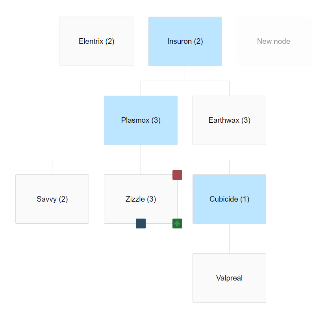Click the connector between Cubicide and Valpreal
The image size is (326, 318).
[229, 238]
